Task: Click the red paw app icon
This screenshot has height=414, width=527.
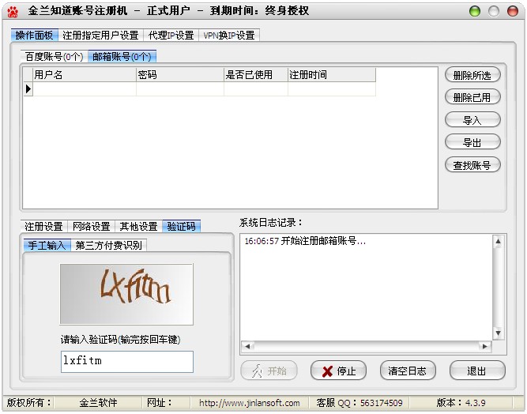Action: 13,11
